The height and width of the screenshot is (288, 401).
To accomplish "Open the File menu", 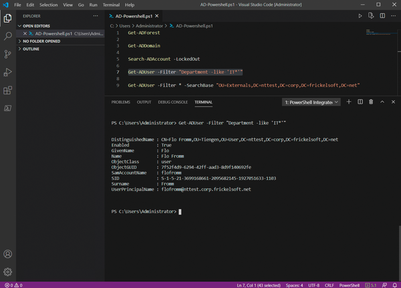I will pos(17,5).
